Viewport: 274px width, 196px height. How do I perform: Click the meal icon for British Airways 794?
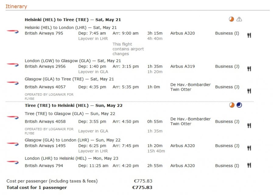tap(249, 165)
